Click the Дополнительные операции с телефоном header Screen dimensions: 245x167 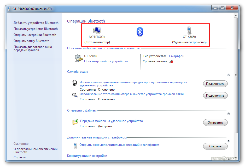[x=97, y=137]
